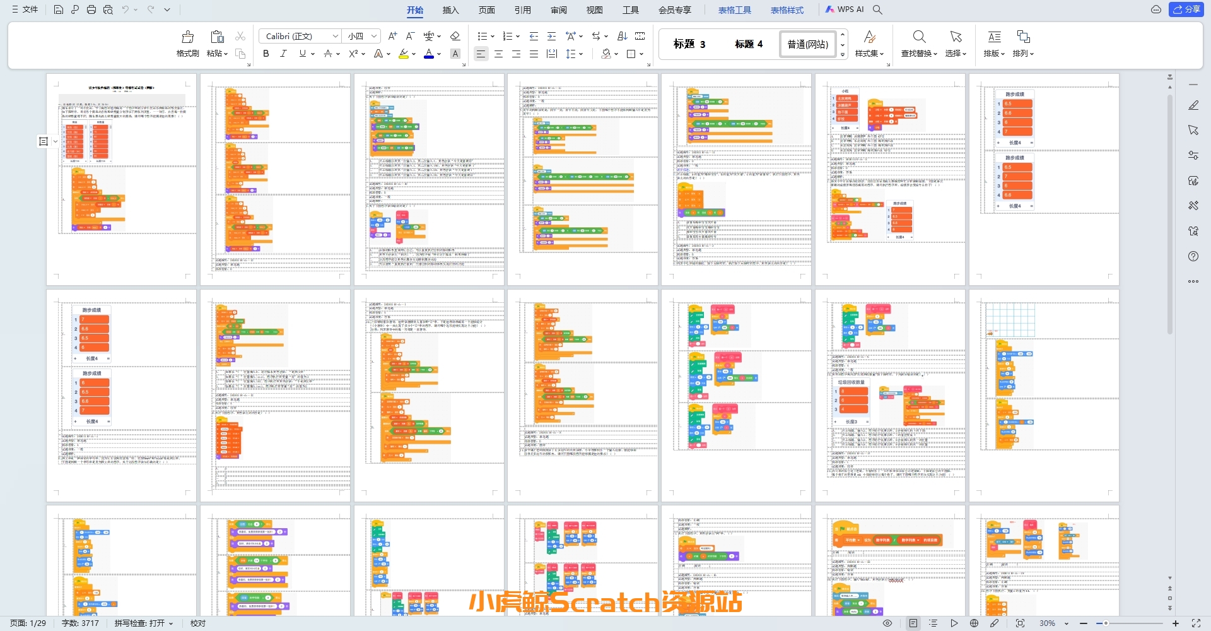The height and width of the screenshot is (631, 1211).
Task: Click the Print Preview icon
Action: pyautogui.click(x=108, y=9)
